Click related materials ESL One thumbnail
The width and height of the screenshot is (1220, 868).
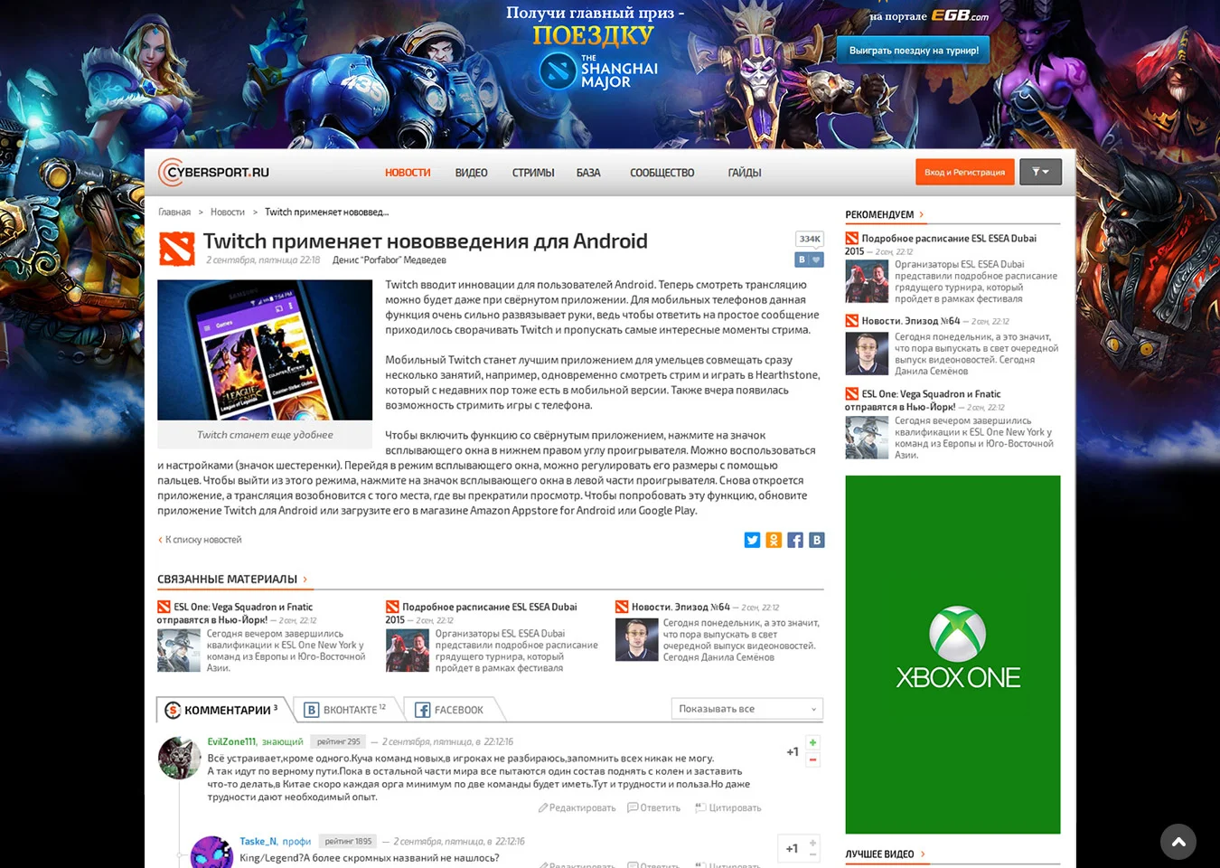[179, 651]
